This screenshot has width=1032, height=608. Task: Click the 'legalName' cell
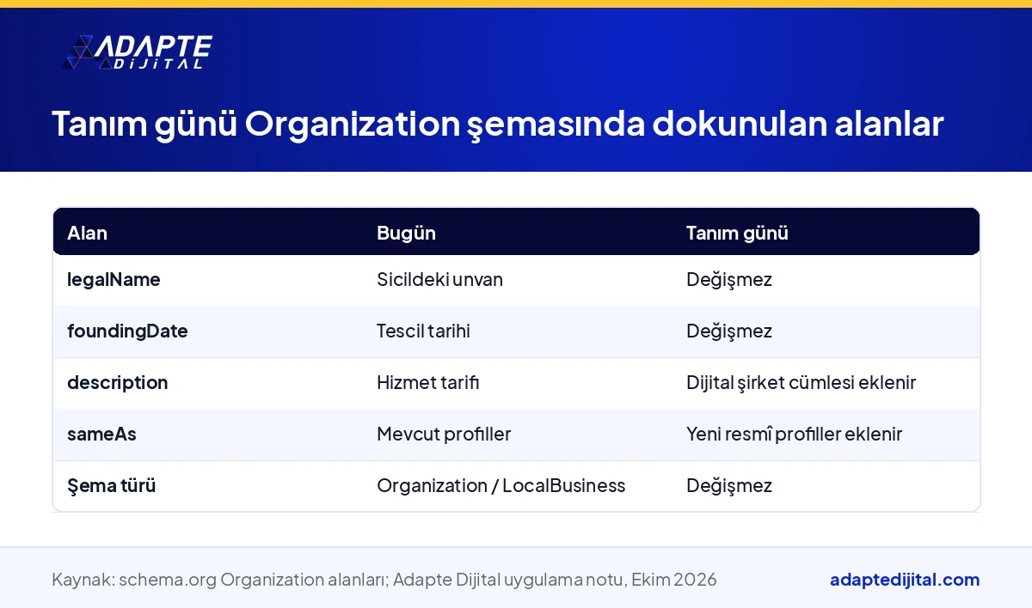114,280
